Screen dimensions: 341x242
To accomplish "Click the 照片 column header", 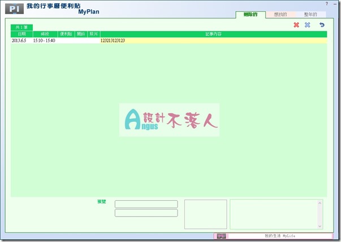I will (x=93, y=34).
